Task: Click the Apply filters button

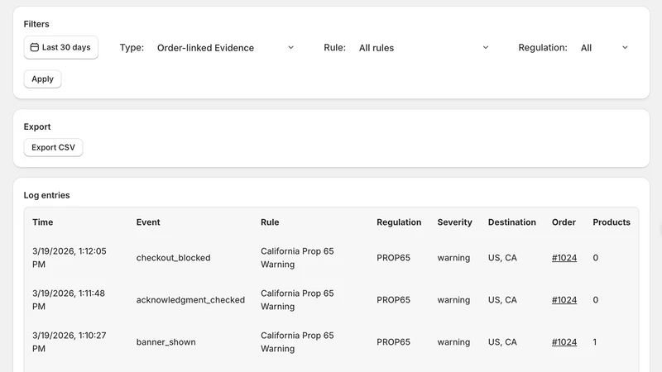Action: click(43, 79)
